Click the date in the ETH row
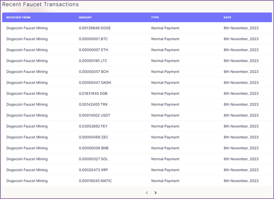 tap(241, 50)
